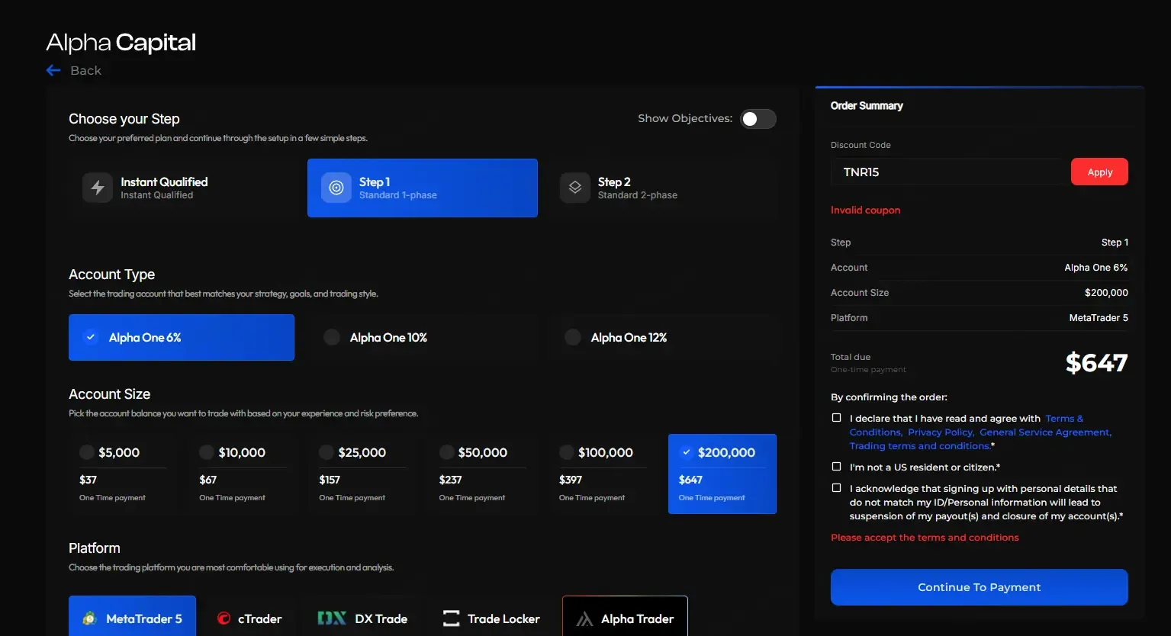
Task: Open the Trading terms and conditions link
Action: coord(920,446)
